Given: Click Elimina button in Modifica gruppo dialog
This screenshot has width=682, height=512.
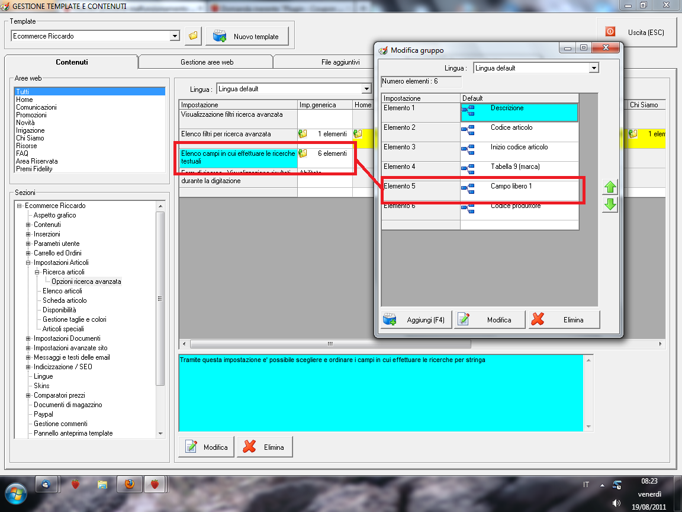Looking at the screenshot, I should pyautogui.click(x=564, y=319).
